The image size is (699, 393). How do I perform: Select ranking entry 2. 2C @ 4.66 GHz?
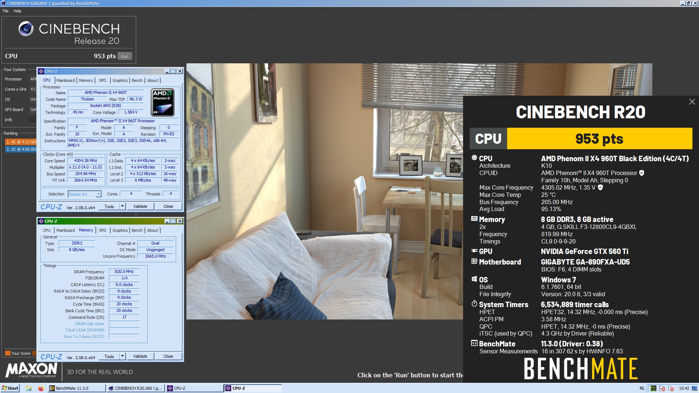[21, 149]
